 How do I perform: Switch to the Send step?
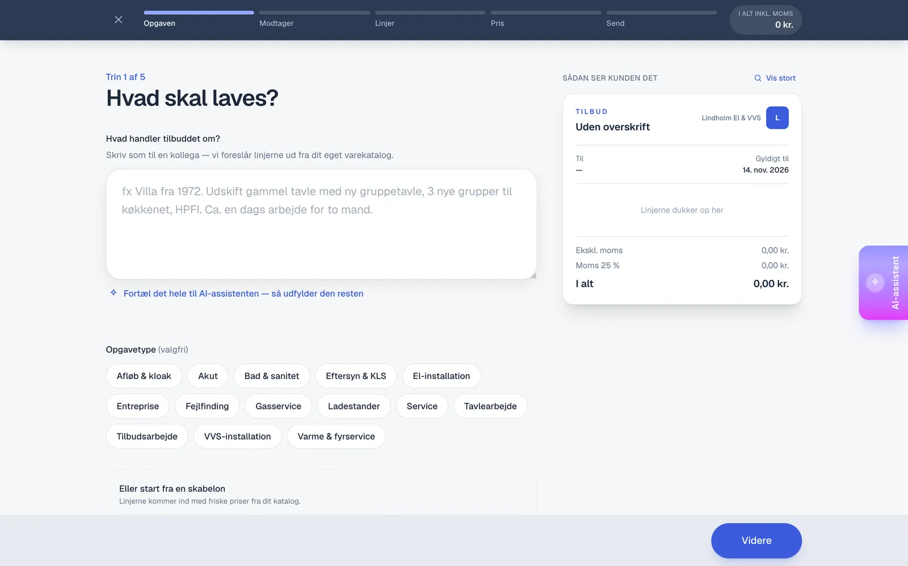pos(662,19)
